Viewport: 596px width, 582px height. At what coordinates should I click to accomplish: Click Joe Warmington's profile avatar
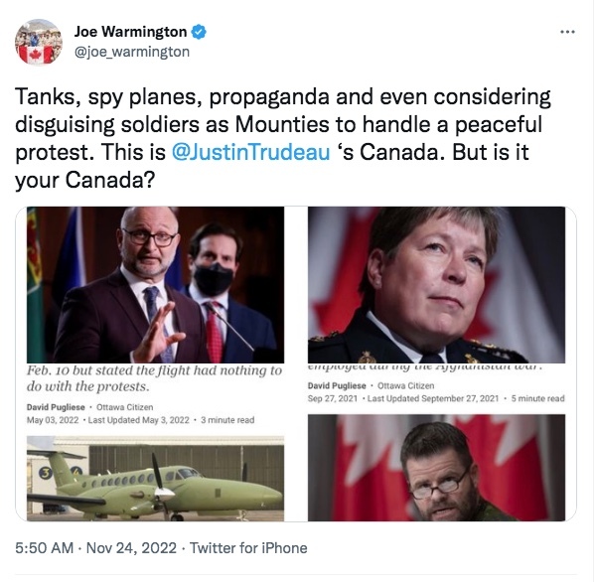(x=41, y=41)
